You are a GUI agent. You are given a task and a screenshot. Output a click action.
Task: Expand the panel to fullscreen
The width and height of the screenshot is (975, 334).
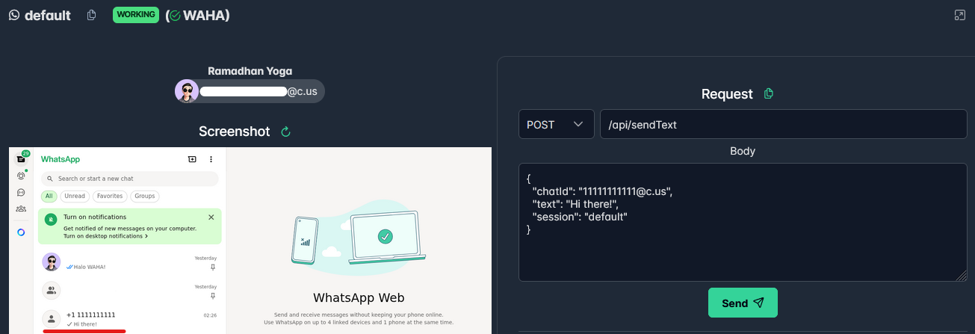point(960,15)
